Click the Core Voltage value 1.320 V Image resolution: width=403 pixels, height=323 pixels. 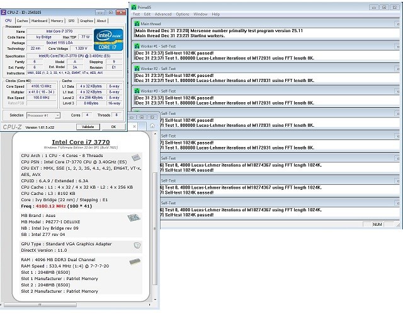pos(81,49)
